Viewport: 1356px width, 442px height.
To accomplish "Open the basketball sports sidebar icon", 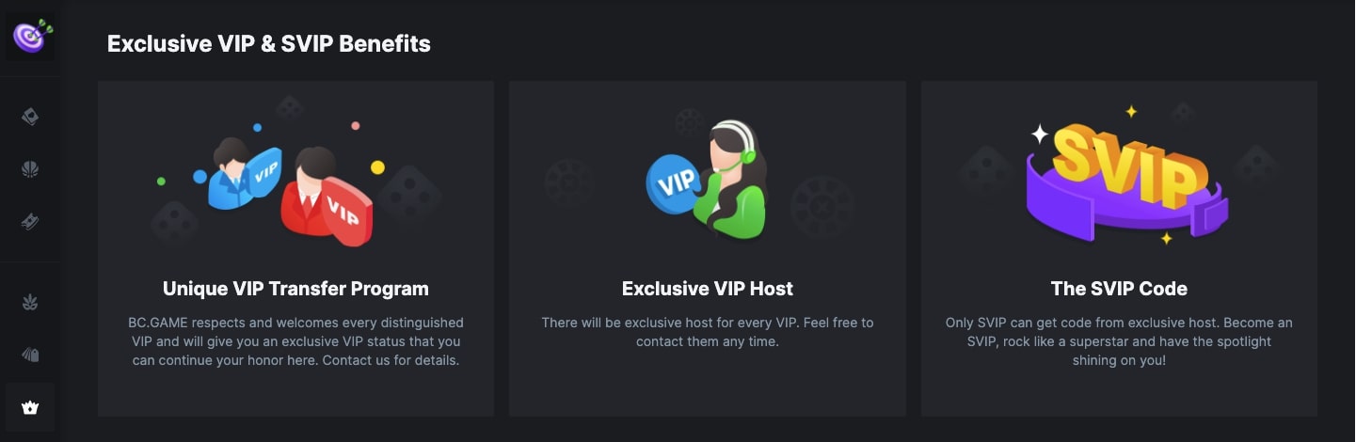I will pyautogui.click(x=30, y=169).
